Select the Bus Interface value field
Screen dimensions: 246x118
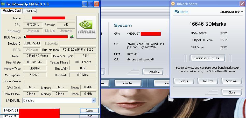pyautogui.click(x=78, y=50)
